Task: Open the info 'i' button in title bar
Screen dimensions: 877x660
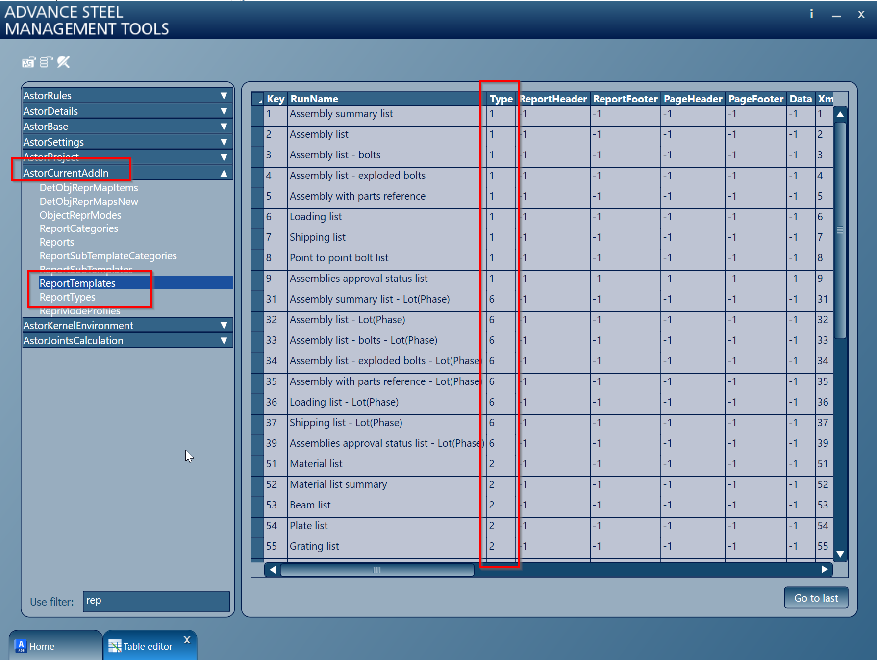Action: click(x=811, y=14)
